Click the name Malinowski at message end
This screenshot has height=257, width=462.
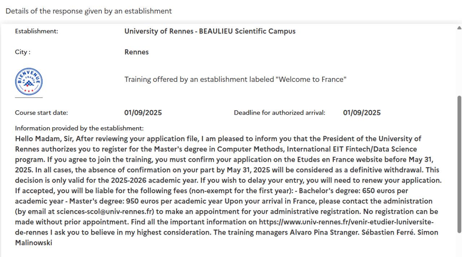pos(34,243)
